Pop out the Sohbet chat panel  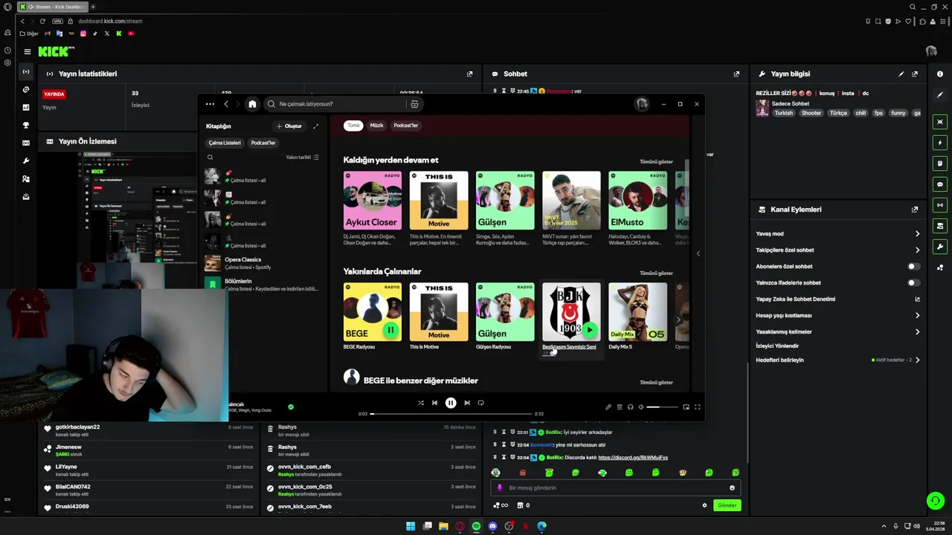(x=736, y=74)
